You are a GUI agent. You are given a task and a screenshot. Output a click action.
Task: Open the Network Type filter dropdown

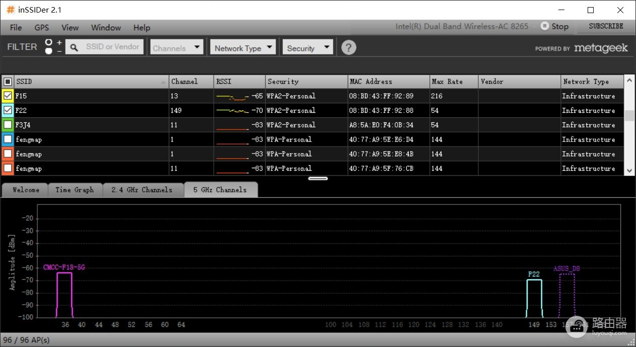243,47
